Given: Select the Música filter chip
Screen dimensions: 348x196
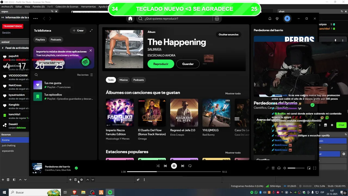Looking at the screenshot, I should (123, 80).
